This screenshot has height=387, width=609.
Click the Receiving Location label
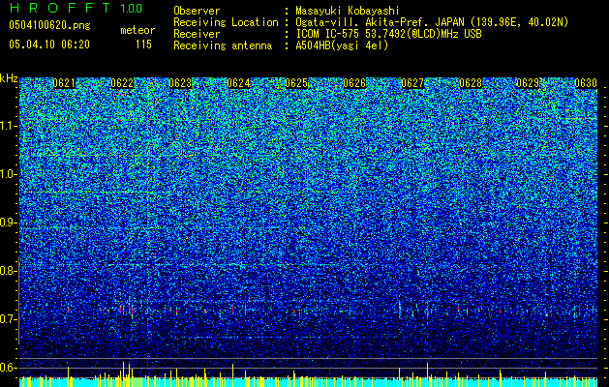[226, 22]
